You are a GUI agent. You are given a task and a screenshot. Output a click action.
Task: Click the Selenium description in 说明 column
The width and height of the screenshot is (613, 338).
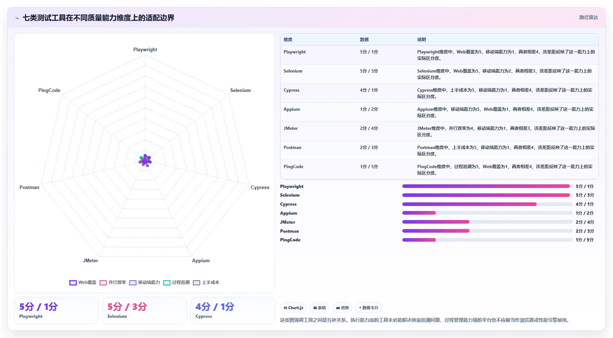tap(505, 74)
